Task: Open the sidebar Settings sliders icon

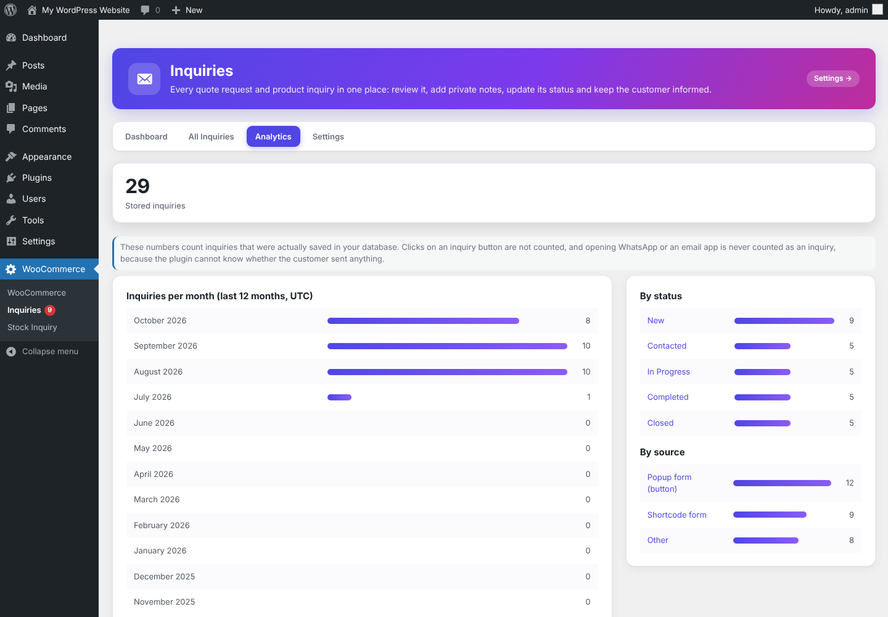Action: click(11, 241)
